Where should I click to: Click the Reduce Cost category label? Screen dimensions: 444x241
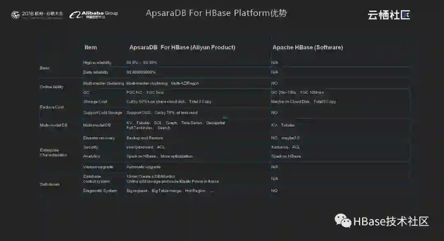[51, 107]
